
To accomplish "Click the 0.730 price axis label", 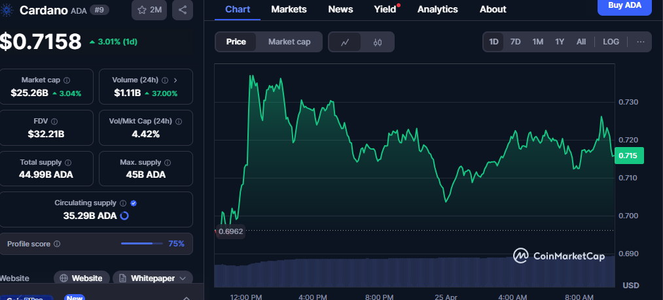I will pyautogui.click(x=628, y=102).
